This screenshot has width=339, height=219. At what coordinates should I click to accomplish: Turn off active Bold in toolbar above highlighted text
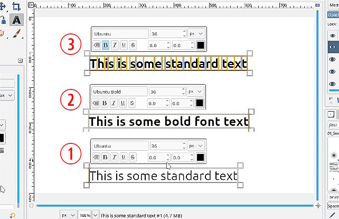point(106,45)
